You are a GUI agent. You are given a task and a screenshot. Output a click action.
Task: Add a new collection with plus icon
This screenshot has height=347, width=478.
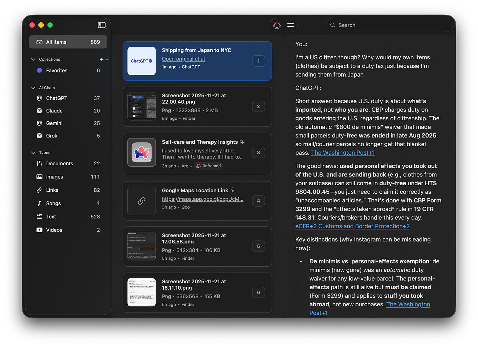click(101, 59)
